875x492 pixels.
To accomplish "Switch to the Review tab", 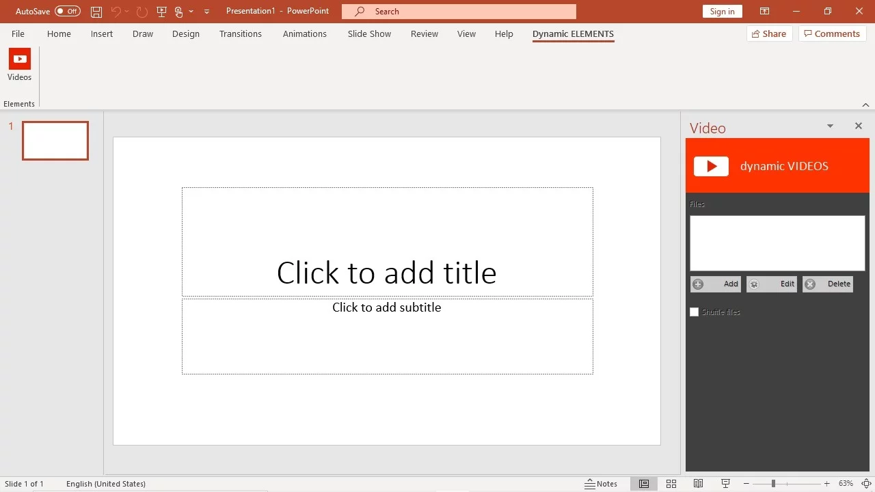I will coord(425,33).
